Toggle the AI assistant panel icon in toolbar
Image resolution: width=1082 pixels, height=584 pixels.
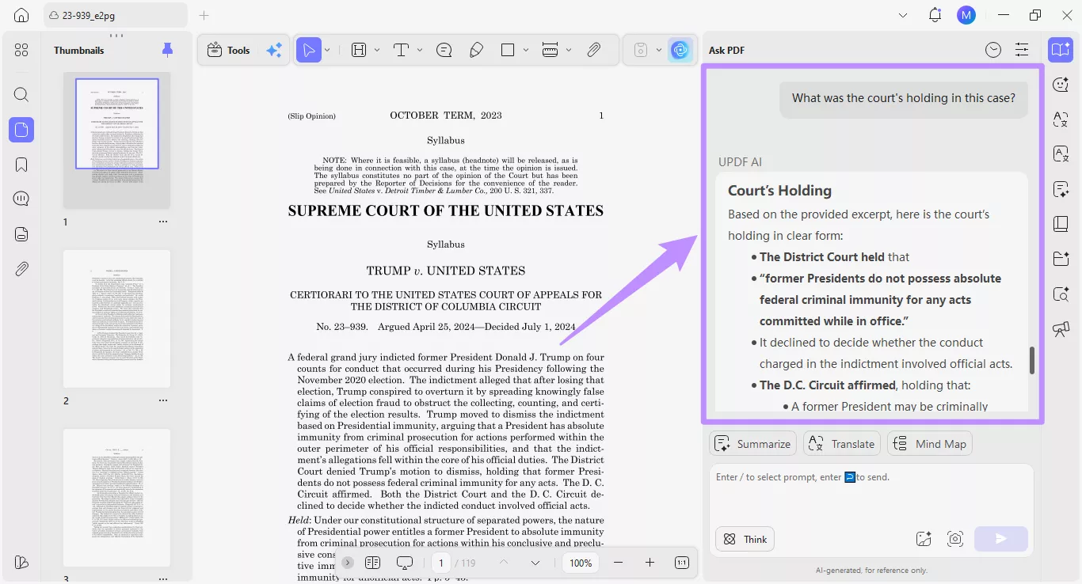(680, 50)
